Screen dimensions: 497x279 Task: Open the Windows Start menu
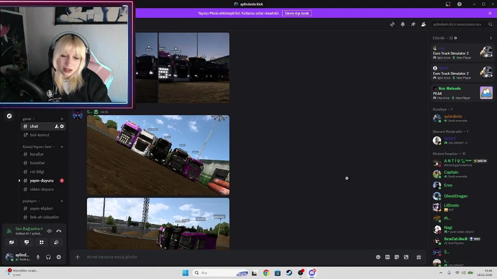tap(185, 273)
